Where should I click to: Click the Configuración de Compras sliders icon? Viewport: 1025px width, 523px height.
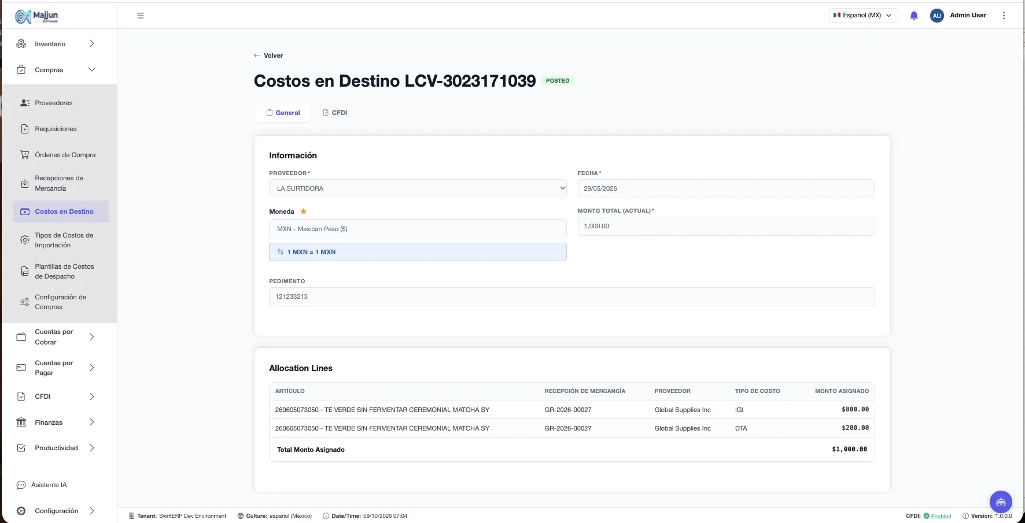pyautogui.click(x=25, y=302)
